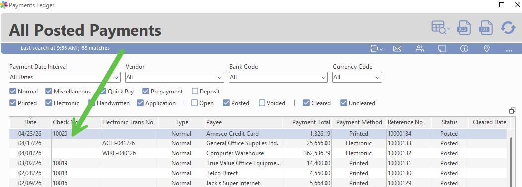This screenshot has width=522, height=187.
Task: Toggle the Application checkbox
Action: [140, 103]
